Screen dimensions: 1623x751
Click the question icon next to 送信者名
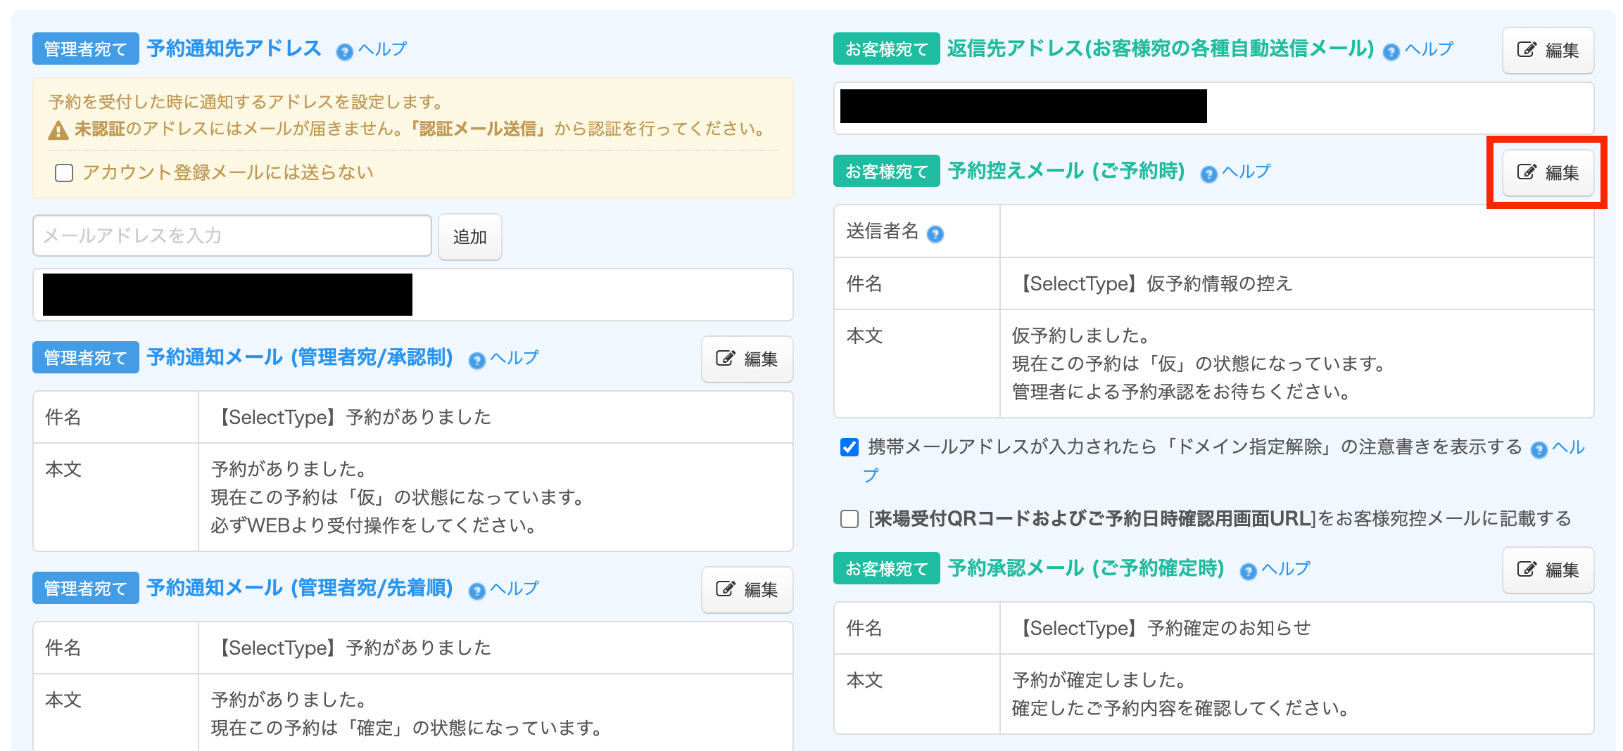pos(935,233)
